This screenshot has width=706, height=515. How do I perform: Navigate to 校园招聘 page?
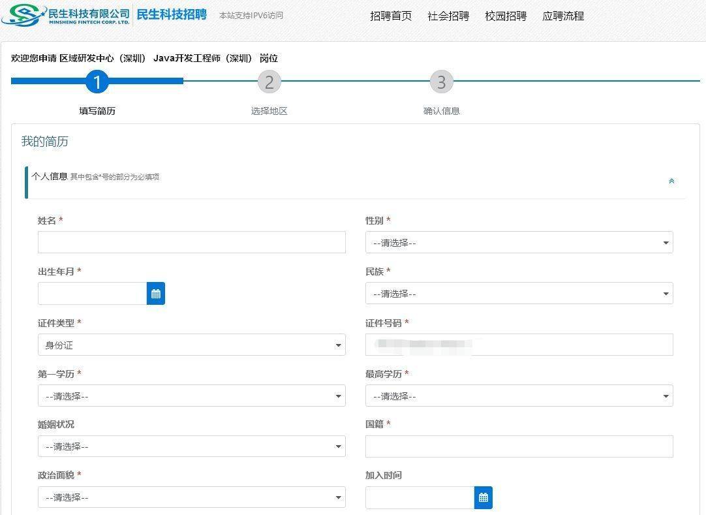coord(506,16)
